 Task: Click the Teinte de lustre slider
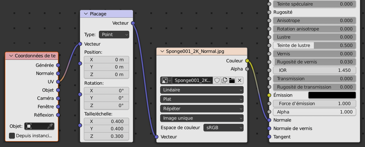click(x=314, y=46)
